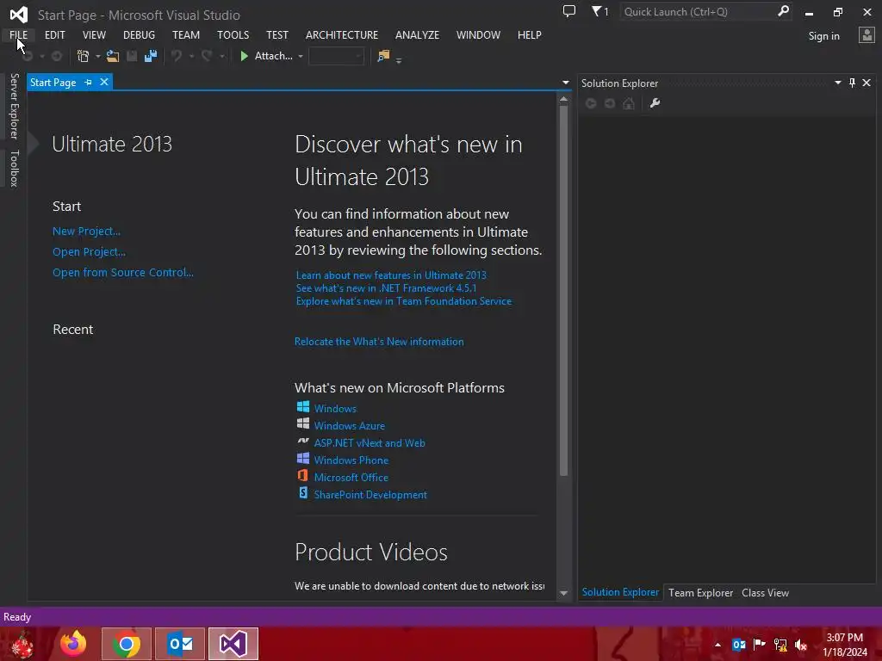Click the Action Center flag tray icon
882x661 pixels.
[x=760, y=645]
